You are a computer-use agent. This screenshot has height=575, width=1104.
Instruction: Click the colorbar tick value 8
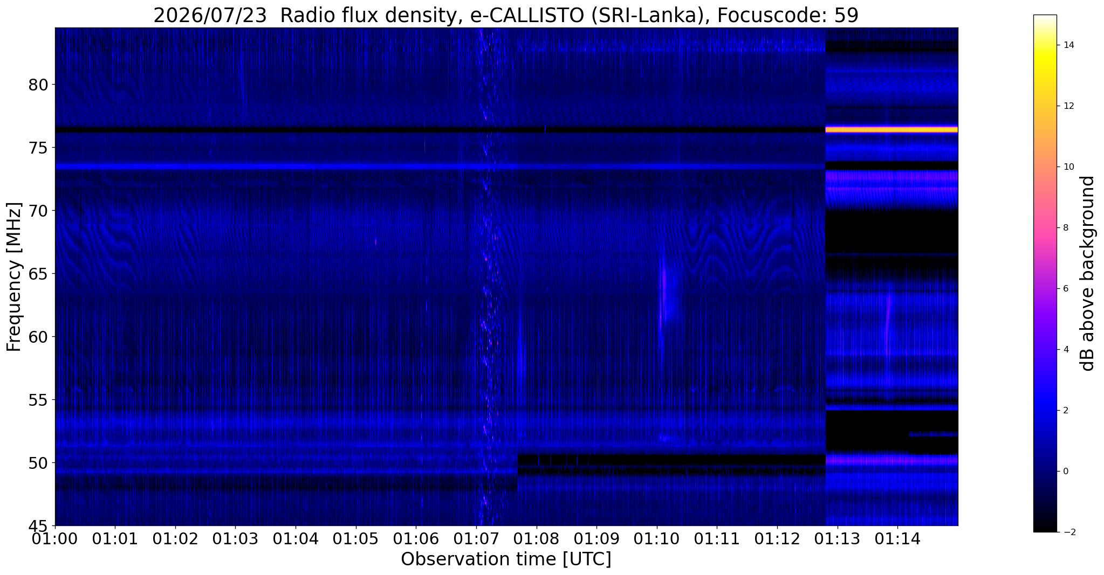click(x=1065, y=228)
